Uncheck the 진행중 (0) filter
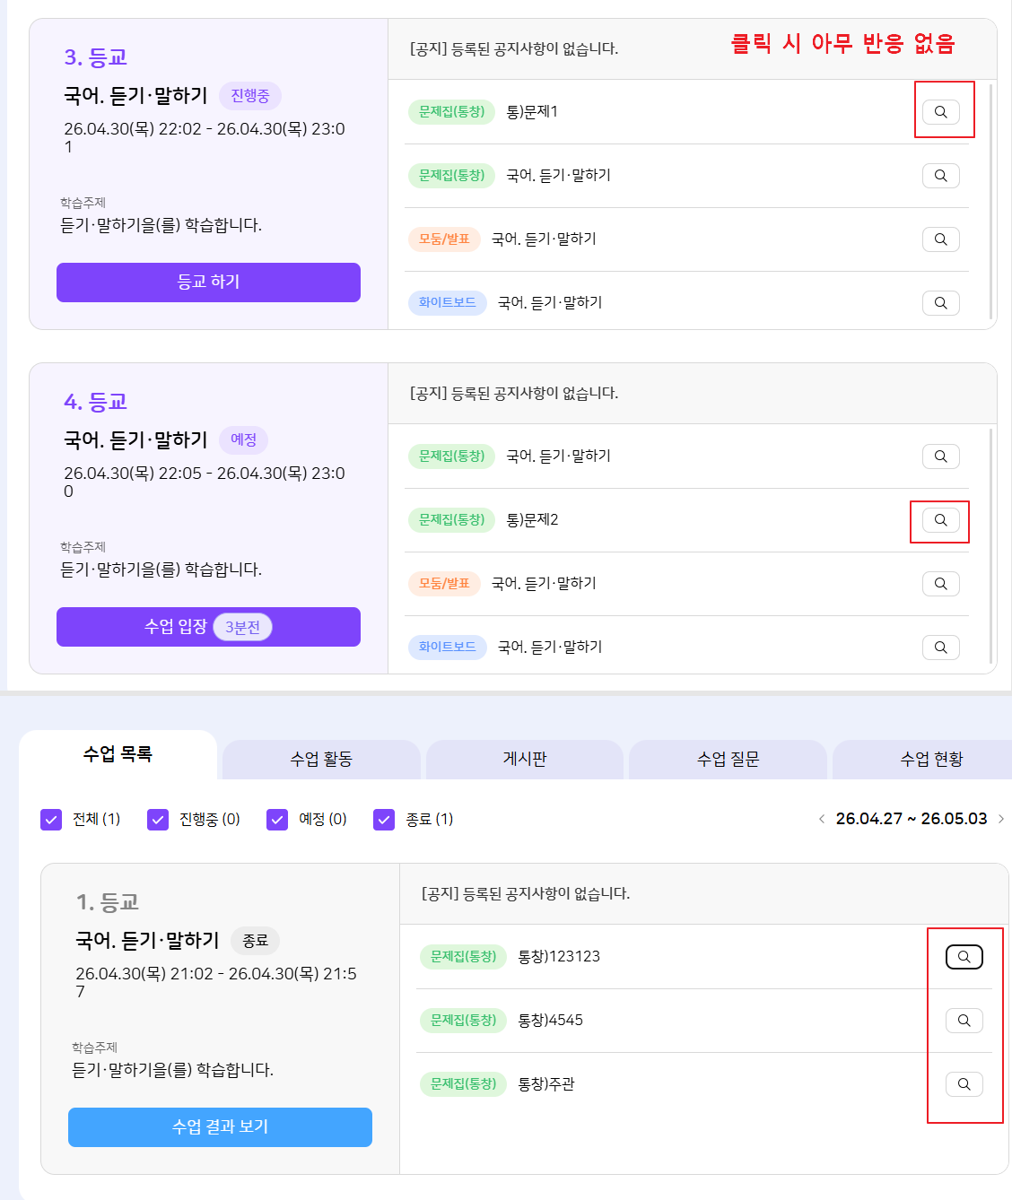This screenshot has height=1200, width=1012. tap(158, 820)
